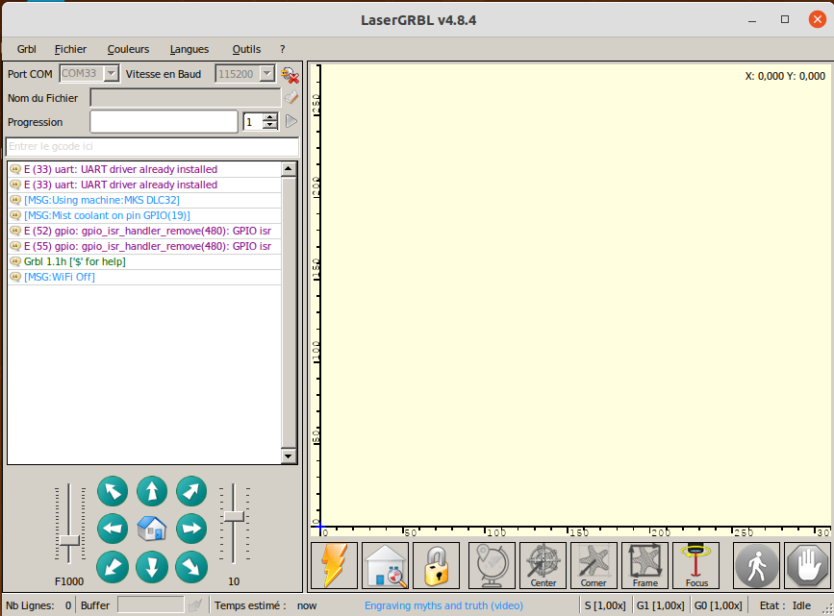Select the 'E (55) gpio' log line
The image size is (834, 616).
144,246
